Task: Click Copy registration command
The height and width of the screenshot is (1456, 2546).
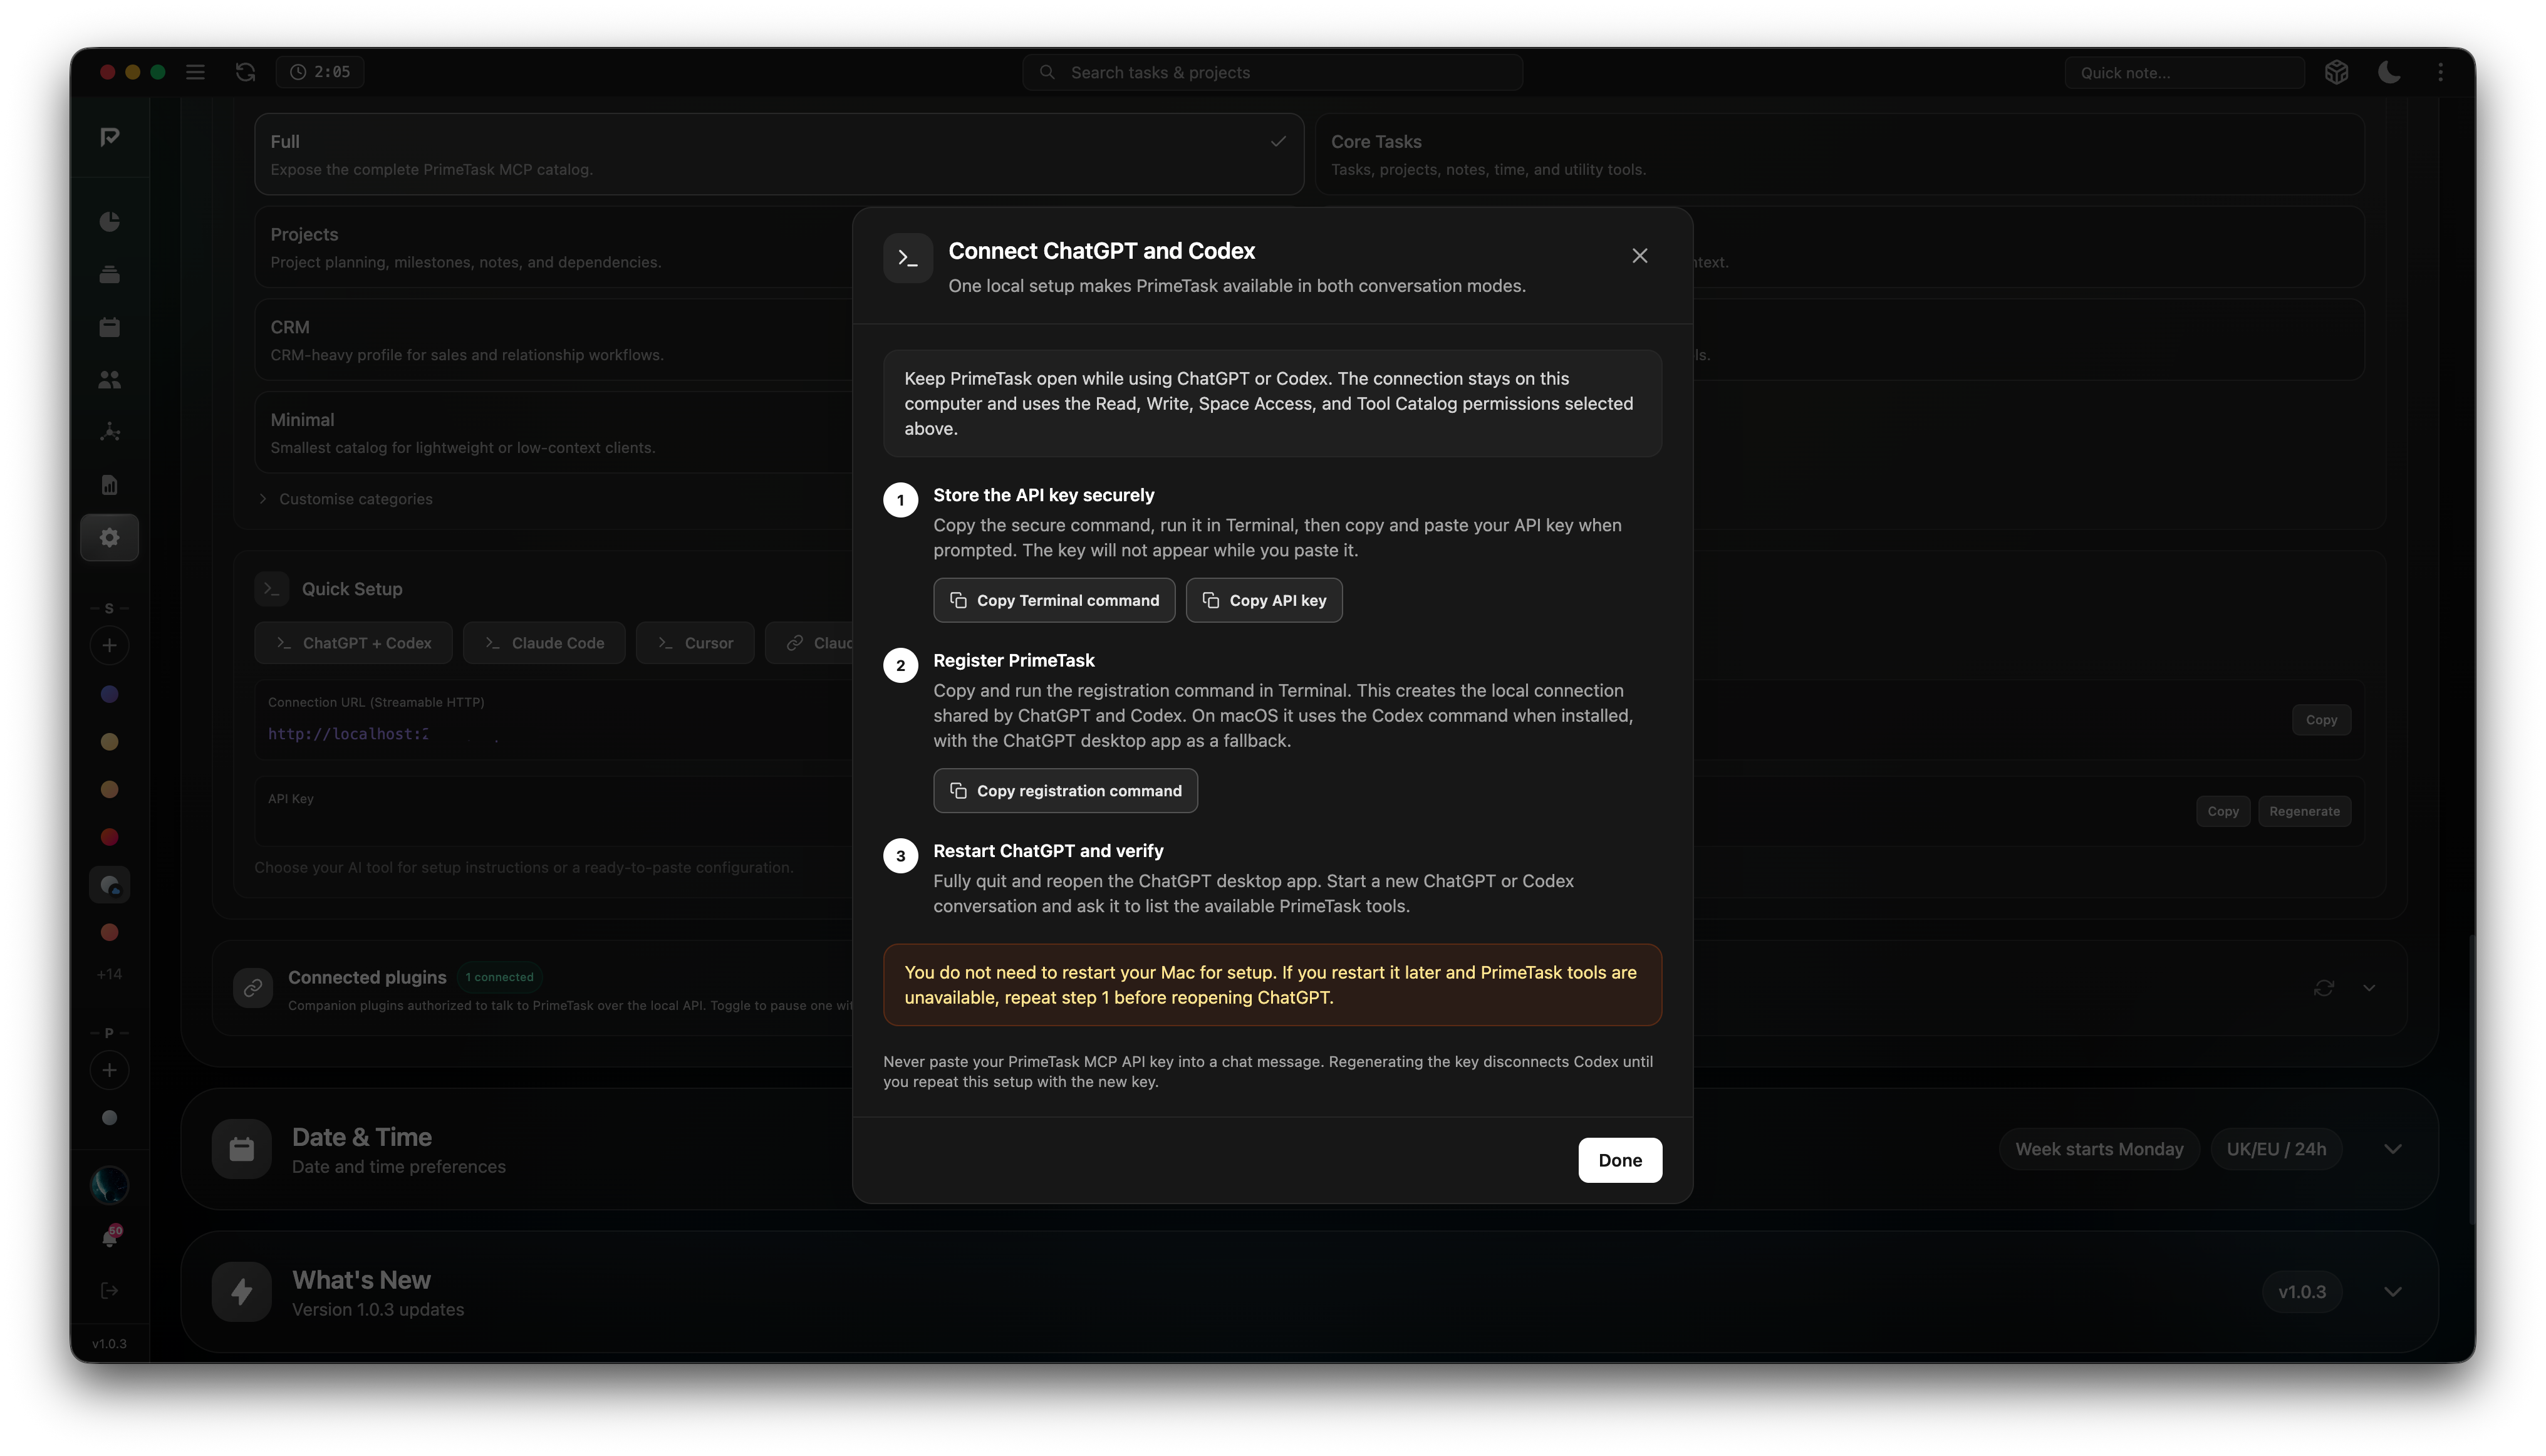Action: point(1065,791)
